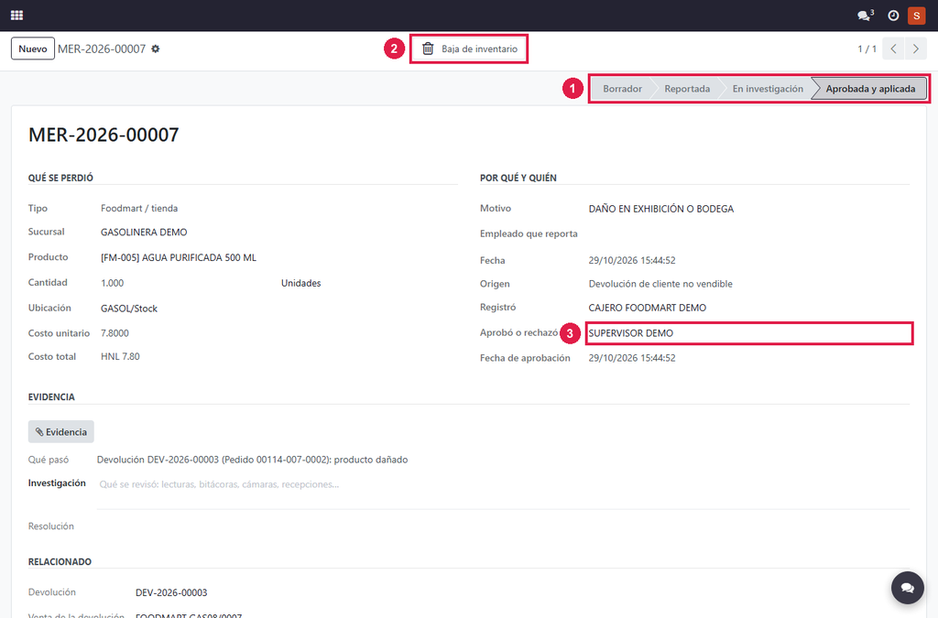Open the record actions gear menu

click(x=156, y=49)
